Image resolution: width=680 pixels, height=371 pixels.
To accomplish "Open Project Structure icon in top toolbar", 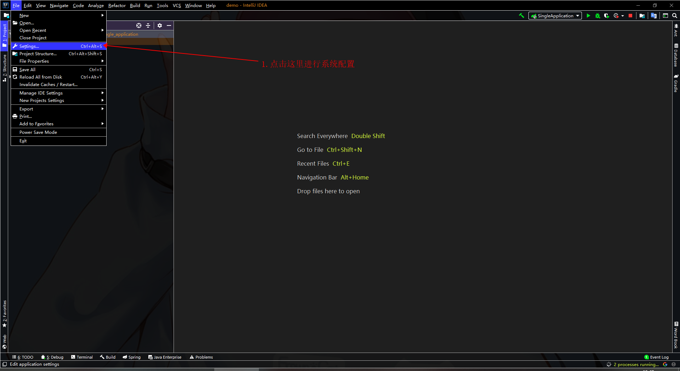I will click(642, 16).
